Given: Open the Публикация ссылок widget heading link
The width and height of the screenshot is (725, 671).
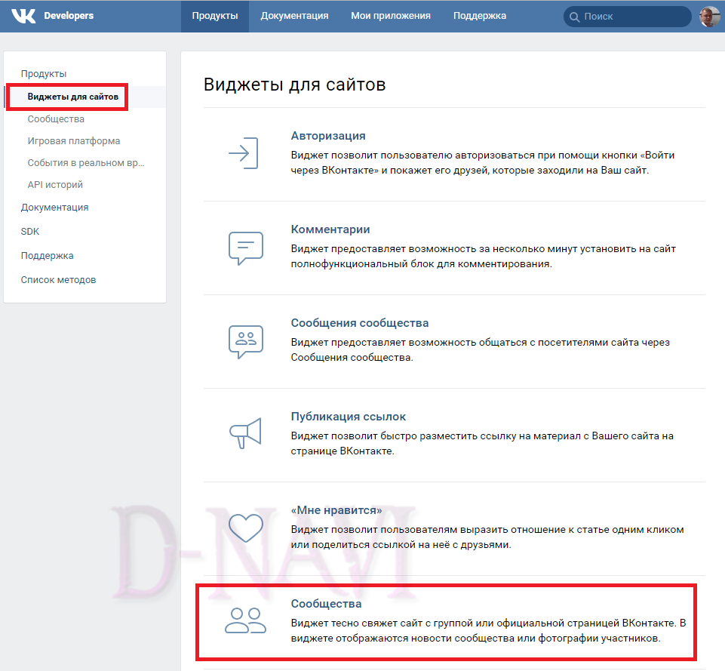Looking at the screenshot, I should pyautogui.click(x=349, y=417).
